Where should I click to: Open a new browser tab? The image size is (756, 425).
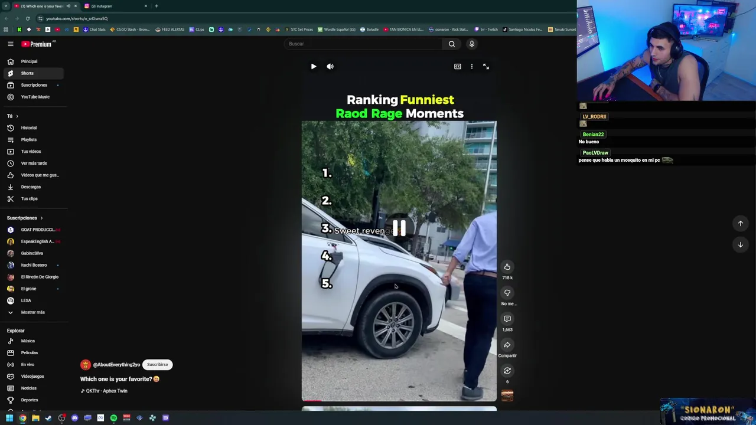[x=157, y=6]
